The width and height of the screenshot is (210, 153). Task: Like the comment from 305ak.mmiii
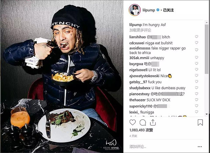[196, 57]
